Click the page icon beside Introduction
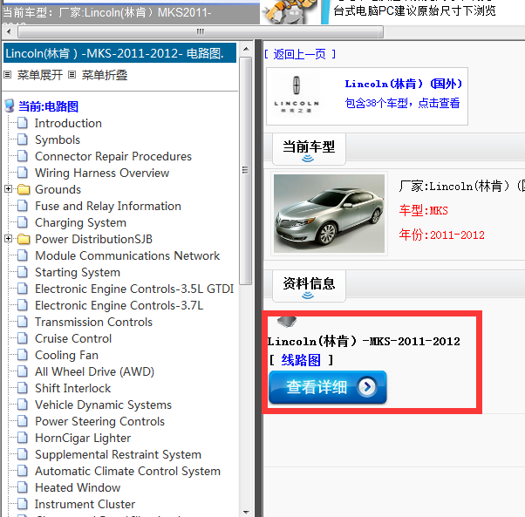 [23, 123]
